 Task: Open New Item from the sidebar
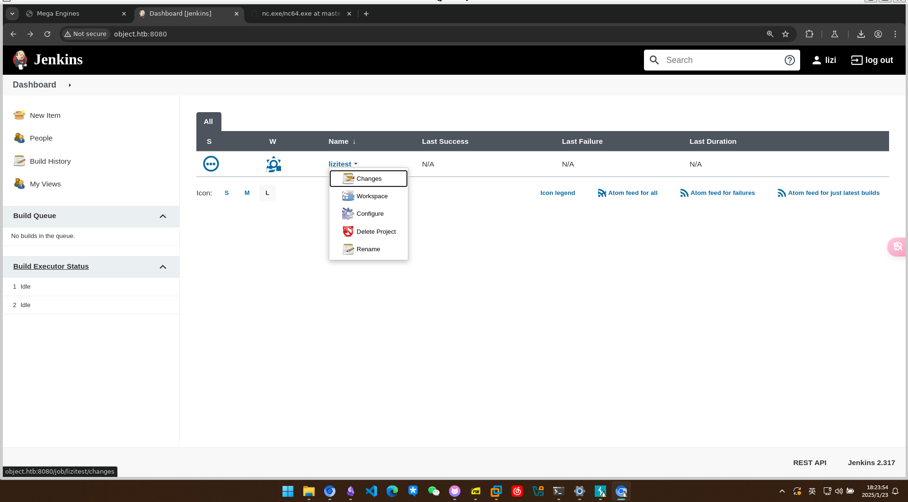45,115
